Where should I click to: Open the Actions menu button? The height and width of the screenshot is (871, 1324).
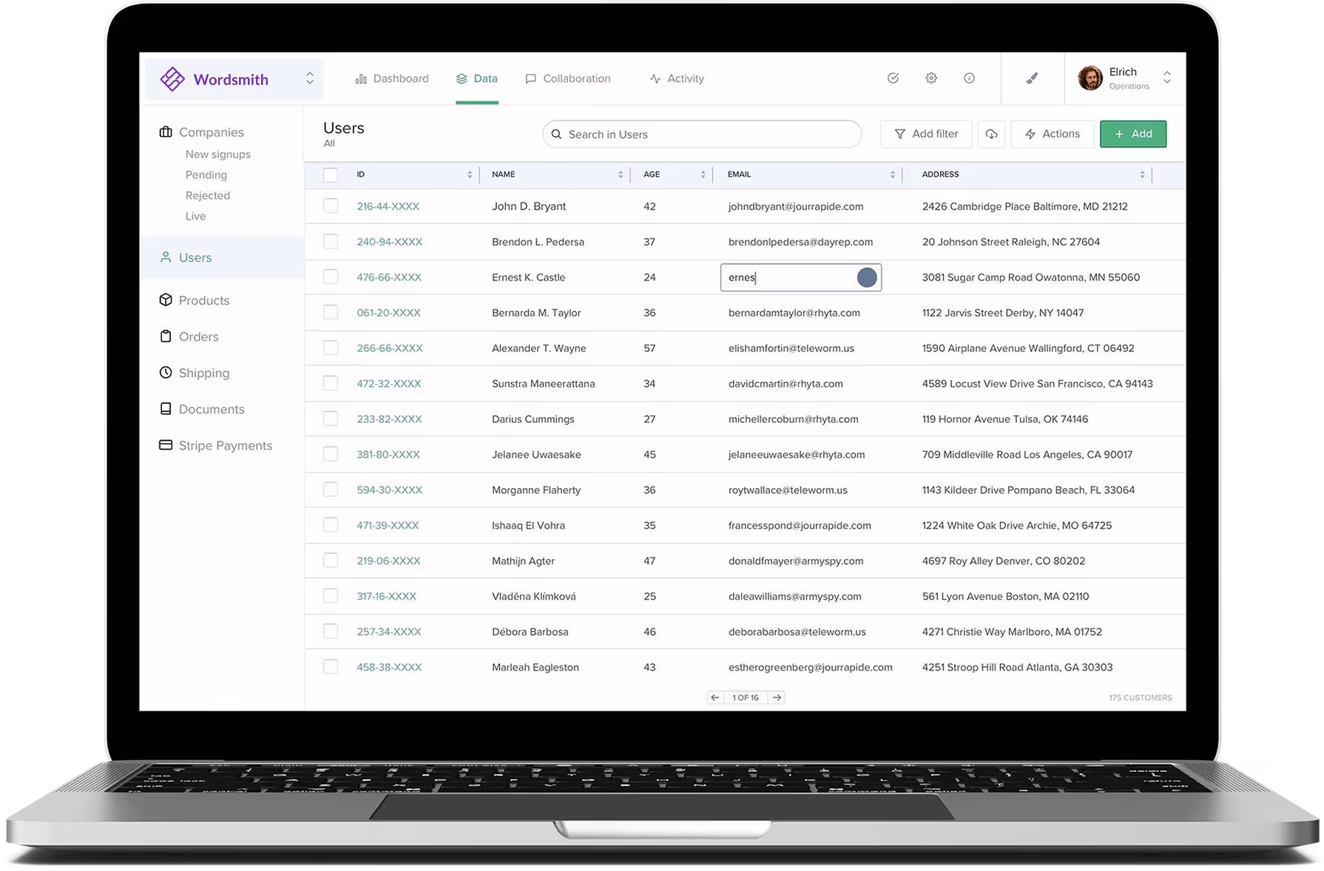coord(1052,134)
